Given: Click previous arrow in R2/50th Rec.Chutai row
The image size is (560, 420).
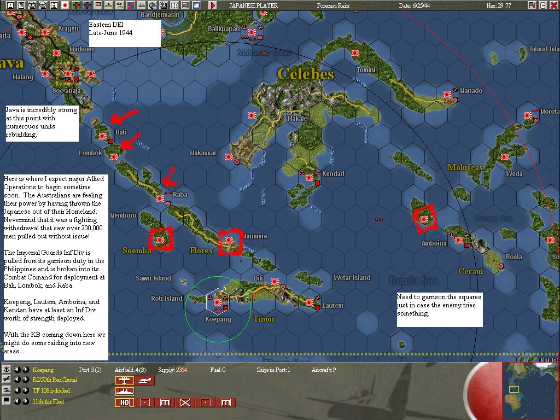Looking at the screenshot, I should point(17,380).
